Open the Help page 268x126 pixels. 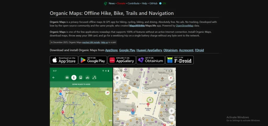(x=144, y=3)
